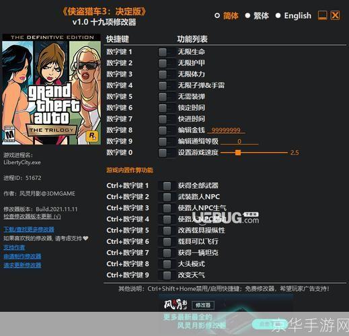Turn on 无限子弹&手雷 toggle
This screenshot has width=349, height=336.
pos(167,85)
